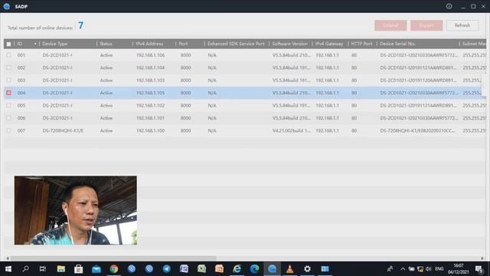The image size is (490, 276).
Task: Select IP address 192.168.1.105
Action: tap(150, 93)
